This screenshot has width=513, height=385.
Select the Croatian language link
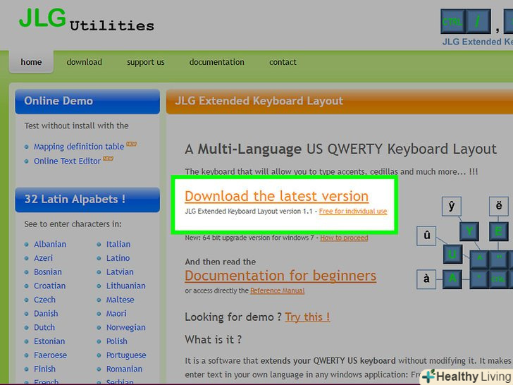click(50, 286)
